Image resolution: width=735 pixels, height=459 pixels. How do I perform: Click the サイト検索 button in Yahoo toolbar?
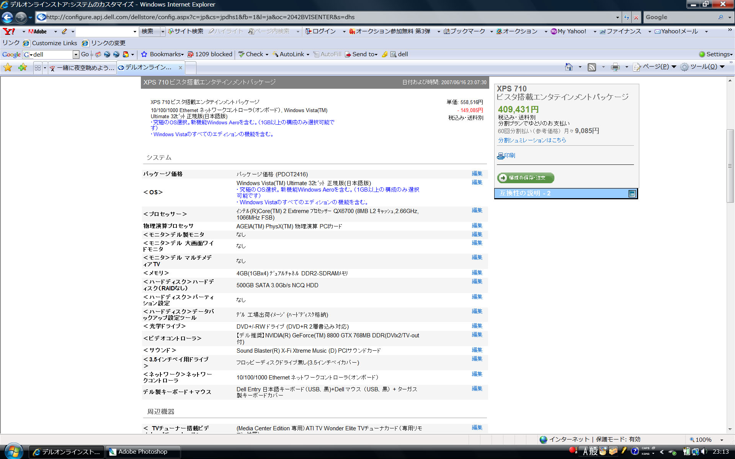pos(185,31)
